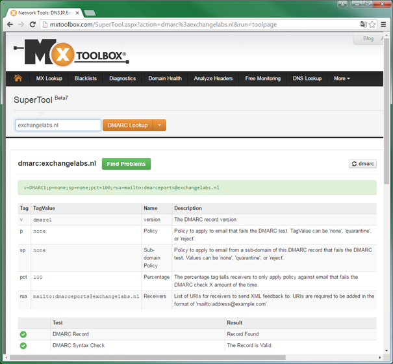Open the MX Lookup menu item

point(49,79)
